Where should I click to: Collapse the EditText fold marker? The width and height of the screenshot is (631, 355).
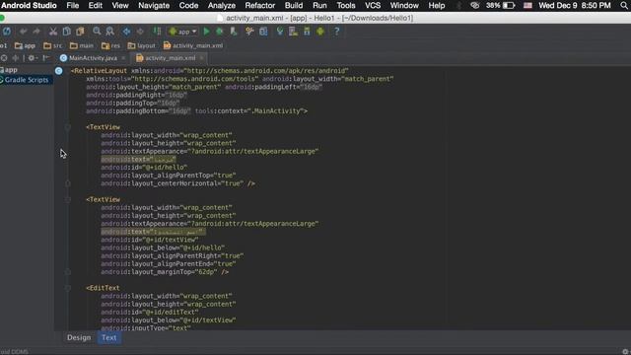68,288
